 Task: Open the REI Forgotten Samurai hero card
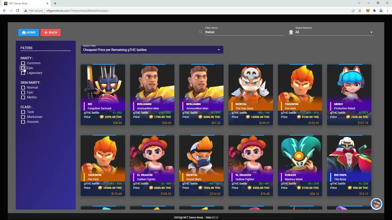click(103, 94)
